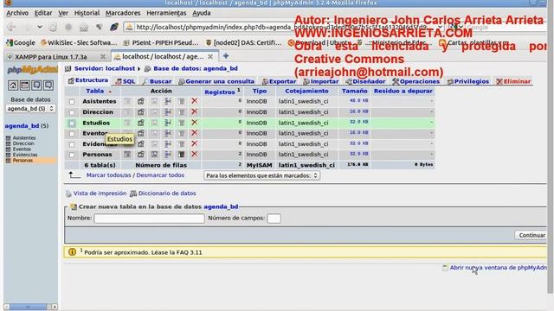Click Firefox home toolbar icon
554x311 pixels.
84,28
